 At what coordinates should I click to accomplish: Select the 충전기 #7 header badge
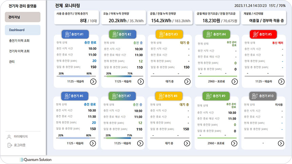click(122, 96)
